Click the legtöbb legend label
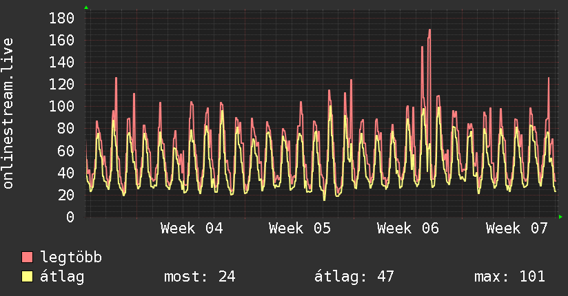This screenshot has height=296, width=568. [71, 257]
